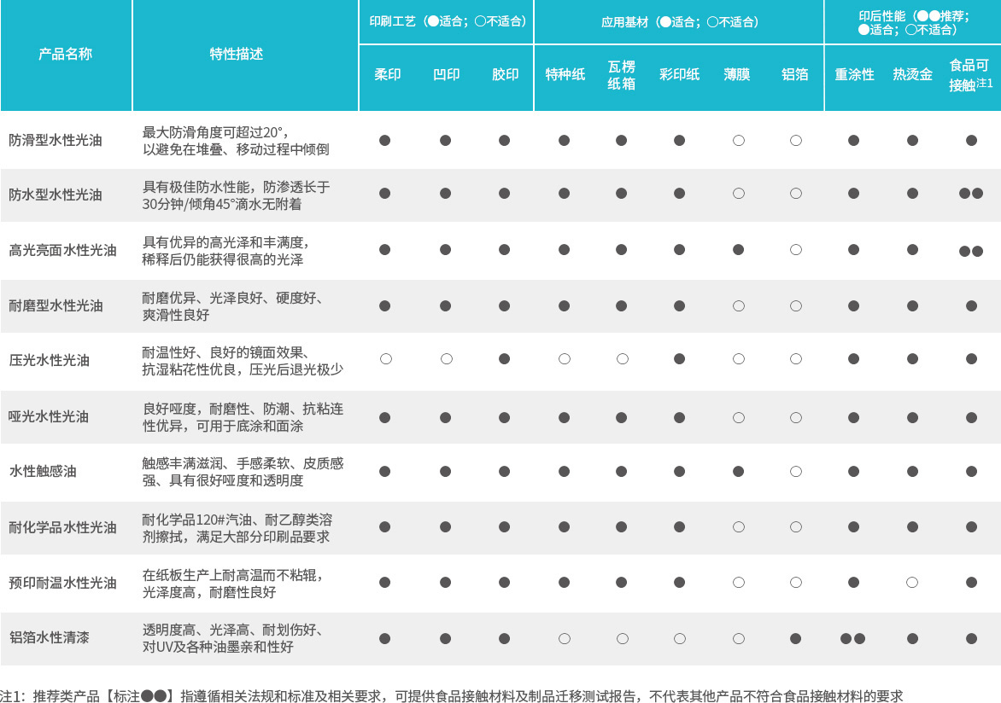Viewport: 1001px width, 703px height.
Task: Select the empty circle for 预印耐温水性光油 under 热烫金
Action: [x=912, y=583]
